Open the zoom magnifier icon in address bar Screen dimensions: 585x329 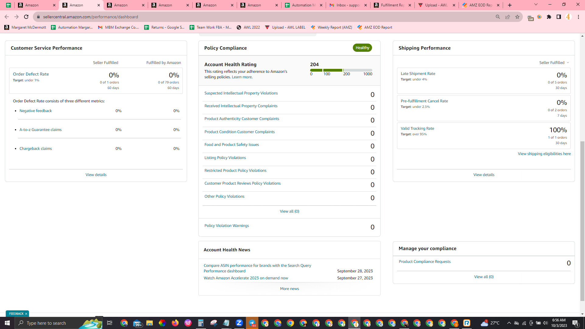498,17
